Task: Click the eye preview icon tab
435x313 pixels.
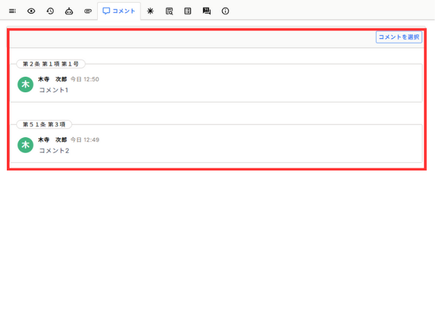Action: 31,11
